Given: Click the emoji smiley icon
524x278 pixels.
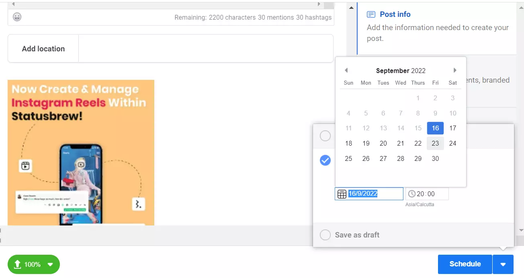Looking at the screenshot, I should point(17,17).
